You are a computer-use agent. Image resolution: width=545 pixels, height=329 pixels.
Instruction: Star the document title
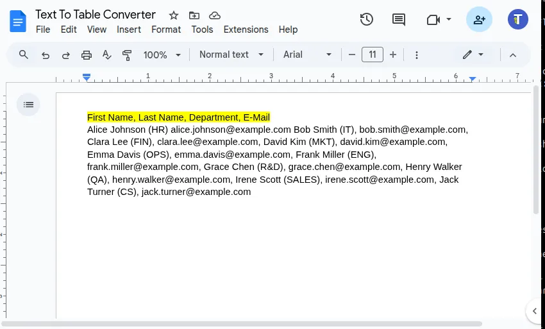(x=174, y=15)
